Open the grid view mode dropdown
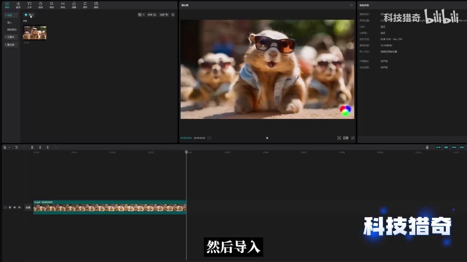The height and width of the screenshot is (262, 467). (141, 15)
